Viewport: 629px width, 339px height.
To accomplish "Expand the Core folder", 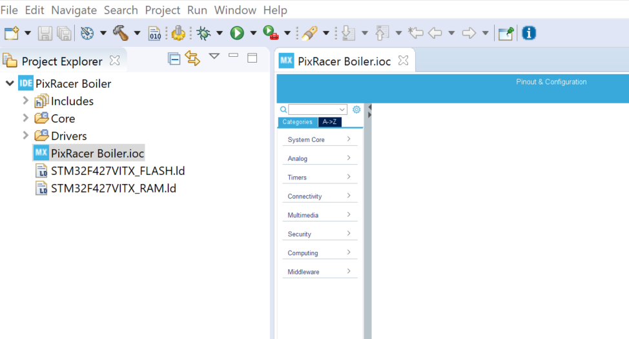I will coord(26,118).
